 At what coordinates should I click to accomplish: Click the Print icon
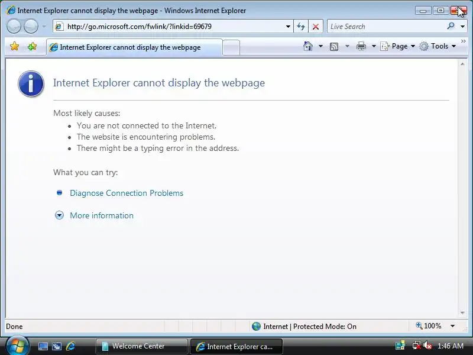361,46
